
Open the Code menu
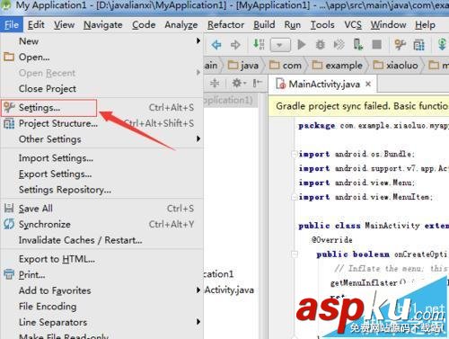click(144, 25)
